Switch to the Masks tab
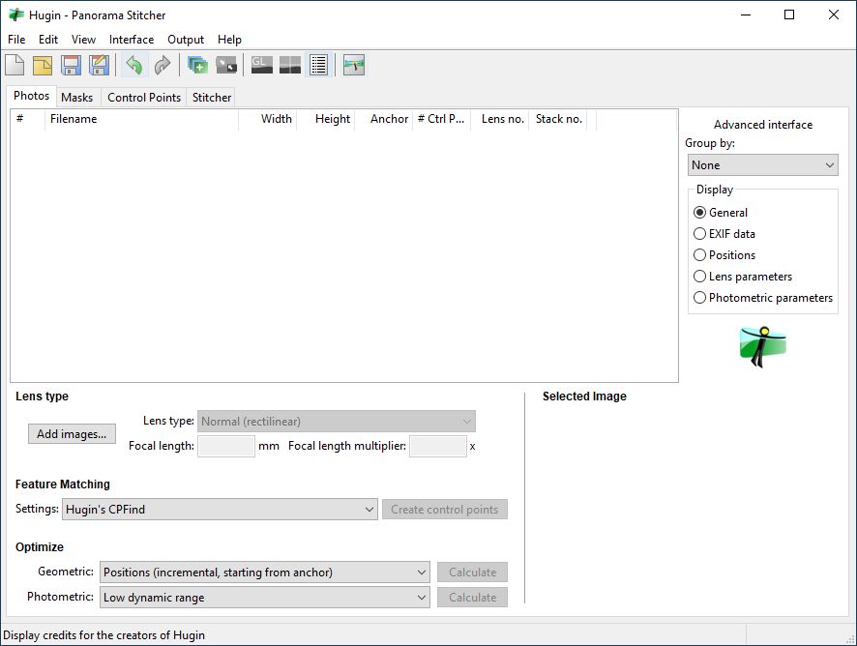Viewport: 857px width, 646px height. [77, 98]
